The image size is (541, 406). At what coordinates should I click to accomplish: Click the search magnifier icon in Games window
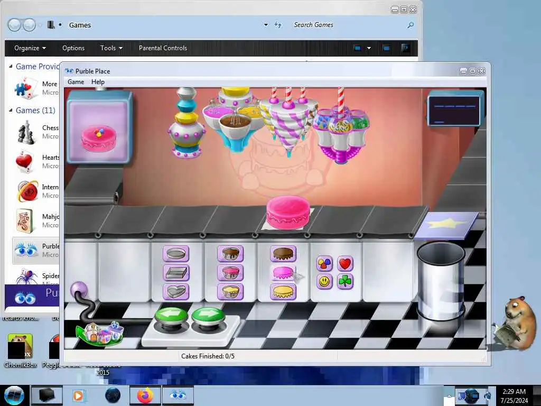click(x=411, y=25)
